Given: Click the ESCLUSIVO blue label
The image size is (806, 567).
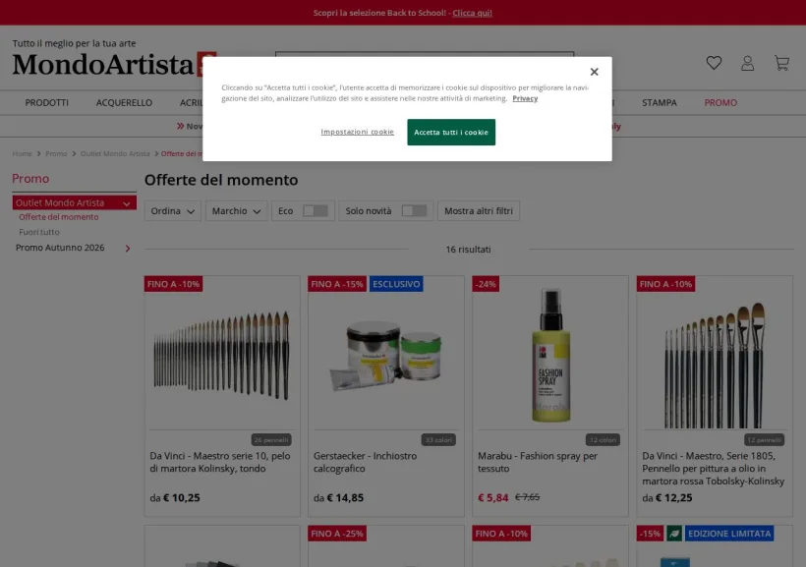Looking at the screenshot, I should 396,284.
